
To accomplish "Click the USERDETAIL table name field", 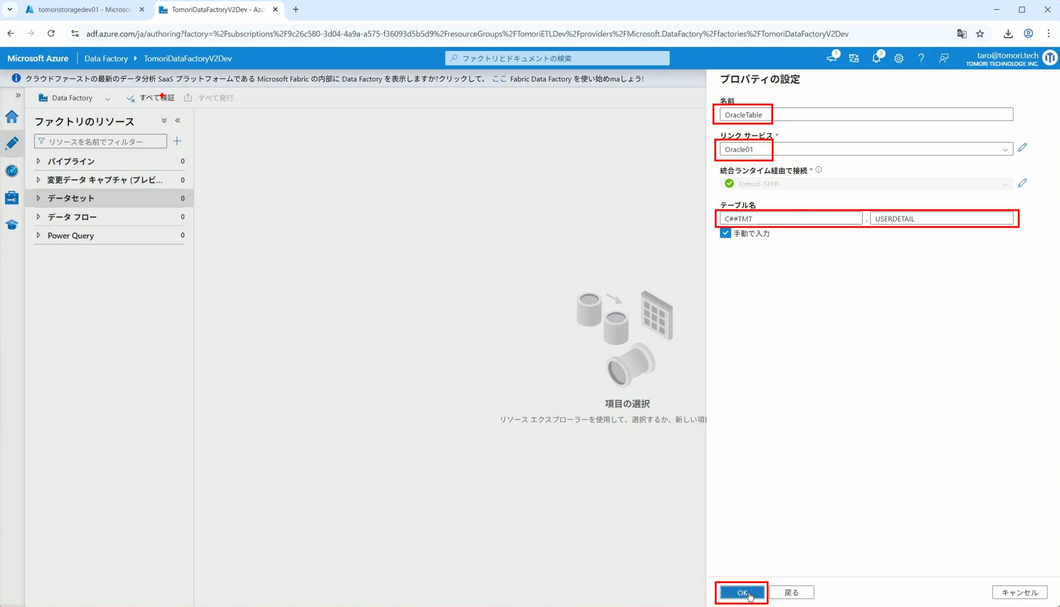I will (941, 219).
